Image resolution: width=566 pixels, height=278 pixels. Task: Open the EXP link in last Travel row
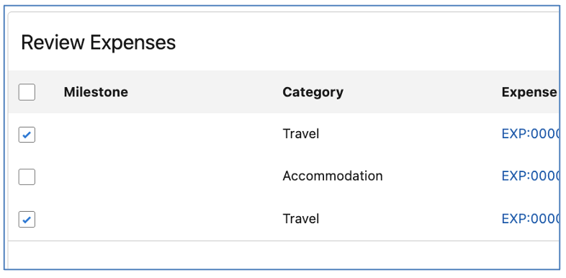tap(530, 219)
